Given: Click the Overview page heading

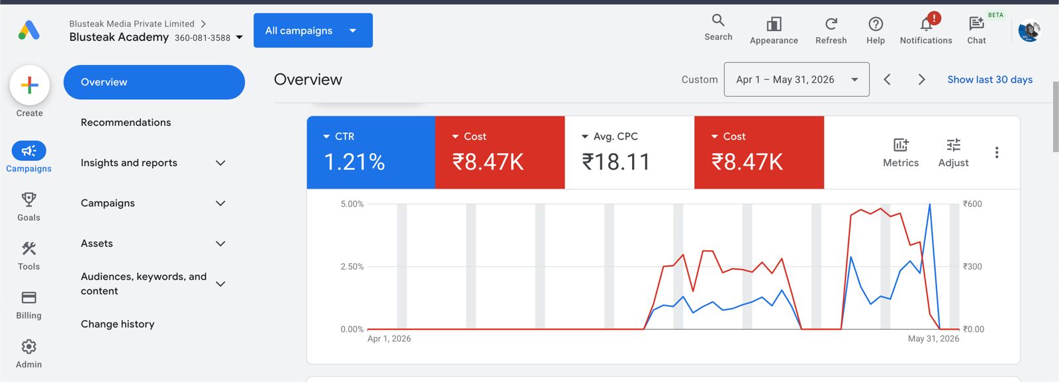Looking at the screenshot, I should pyautogui.click(x=308, y=79).
